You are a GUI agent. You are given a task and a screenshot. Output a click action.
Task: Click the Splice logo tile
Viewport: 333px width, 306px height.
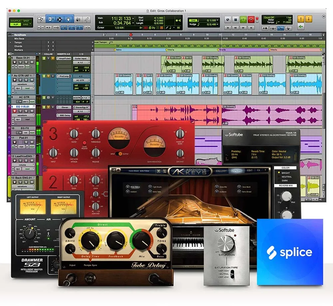point(290,252)
